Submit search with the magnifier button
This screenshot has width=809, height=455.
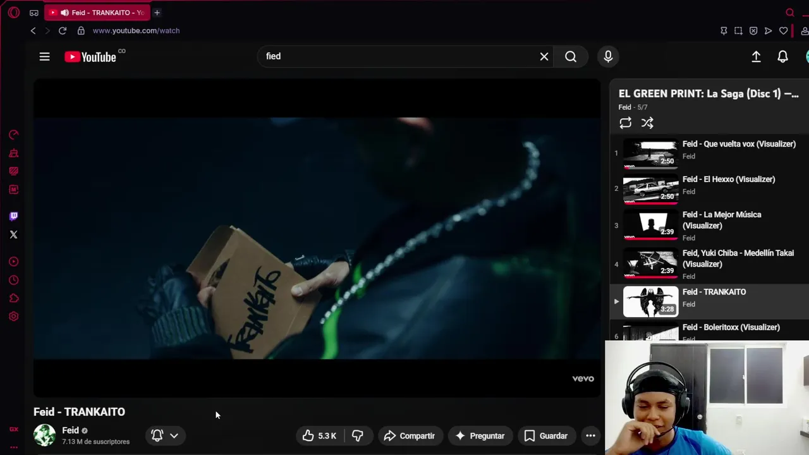click(x=571, y=56)
